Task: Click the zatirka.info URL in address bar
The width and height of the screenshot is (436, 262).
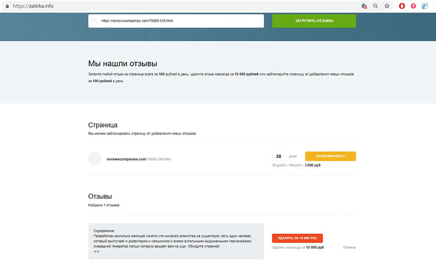Action: pyautogui.click(x=33, y=6)
